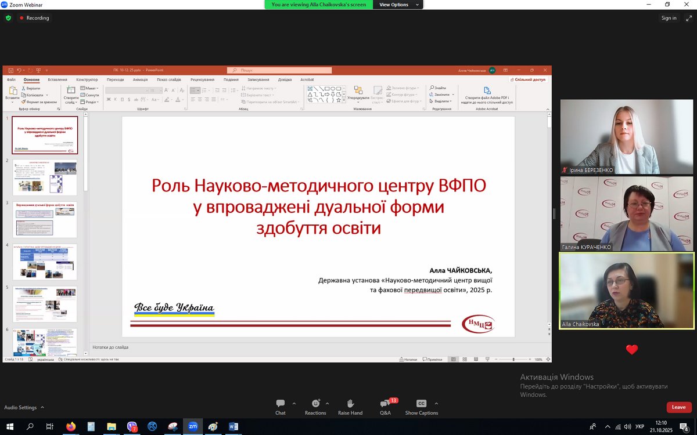This screenshot has width=697, height=435.
Task: Open Viber from the taskbar
Action: pos(132,426)
